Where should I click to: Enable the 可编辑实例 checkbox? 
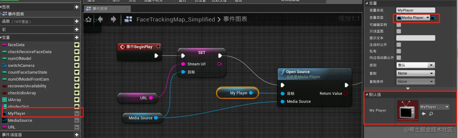pyautogui.click(x=399, y=25)
